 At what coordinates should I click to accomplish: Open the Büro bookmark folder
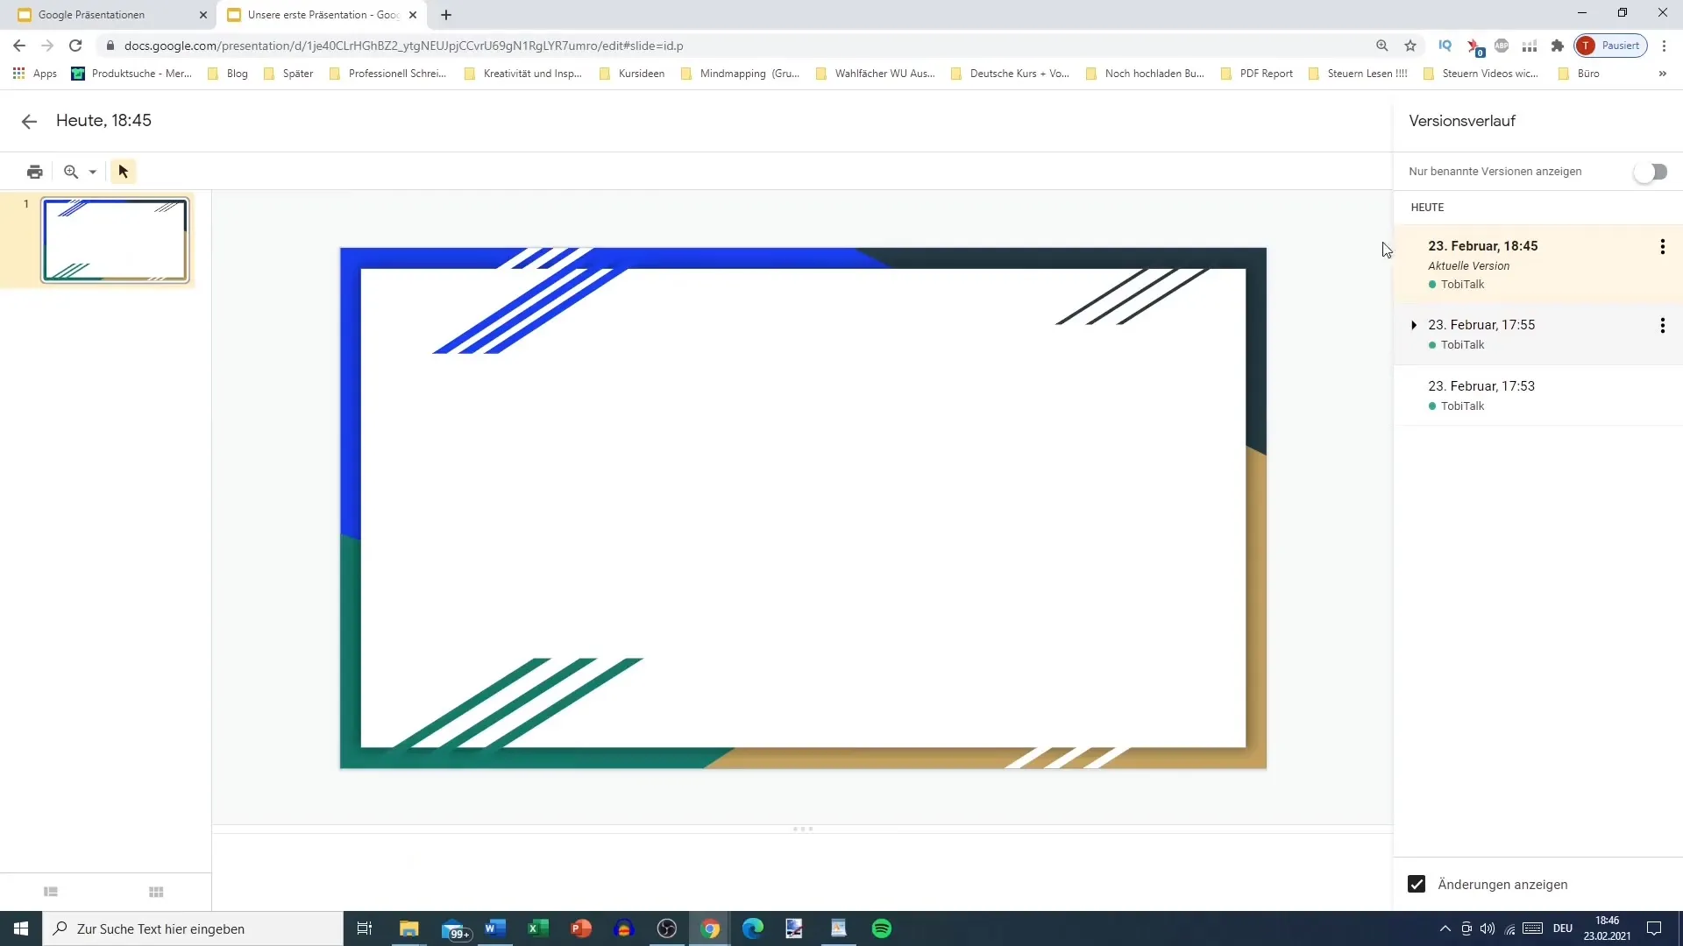point(1579,74)
